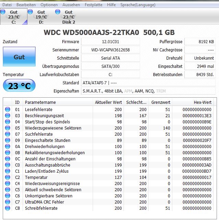The height and width of the screenshot is (220, 219).
Task: Click status icon for Start/Stop des Spindels
Action: pyautogui.click(x=8, y=122)
